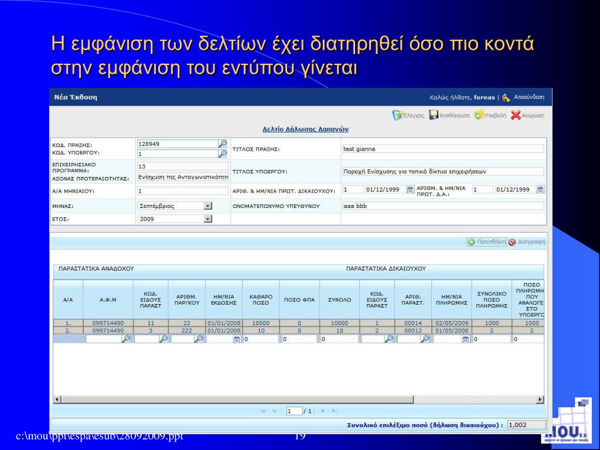The height and width of the screenshot is (450, 600).
Task: Click the ΤΙΤΛΟΣ ΠΡΑΞΗΣ field 'test gianna'
Action: 442,149
